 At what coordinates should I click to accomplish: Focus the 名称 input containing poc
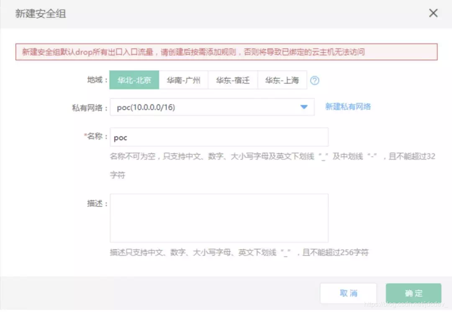pos(218,137)
